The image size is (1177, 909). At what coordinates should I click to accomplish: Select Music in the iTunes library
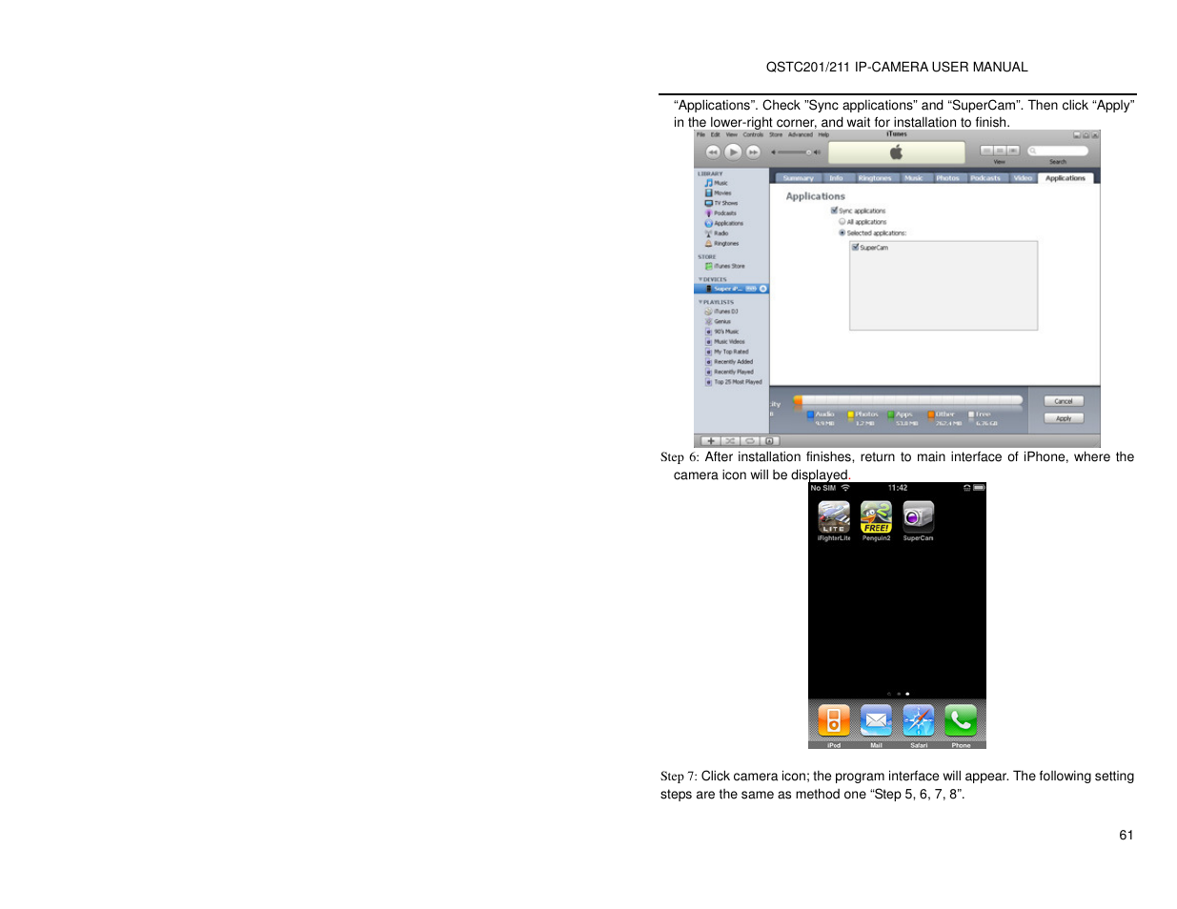[717, 183]
